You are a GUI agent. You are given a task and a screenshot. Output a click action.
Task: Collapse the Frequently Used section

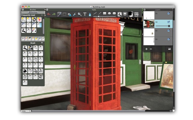(42, 15)
